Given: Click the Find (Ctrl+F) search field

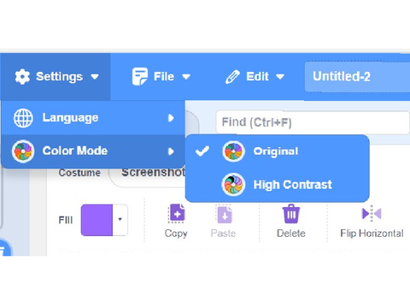Looking at the screenshot, I should (313, 122).
